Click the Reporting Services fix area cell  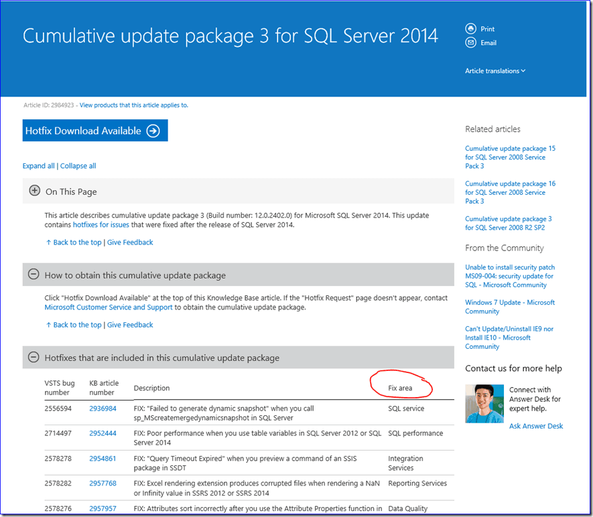(417, 484)
